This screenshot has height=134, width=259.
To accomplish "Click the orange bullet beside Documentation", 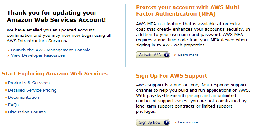I will [6, 98].
